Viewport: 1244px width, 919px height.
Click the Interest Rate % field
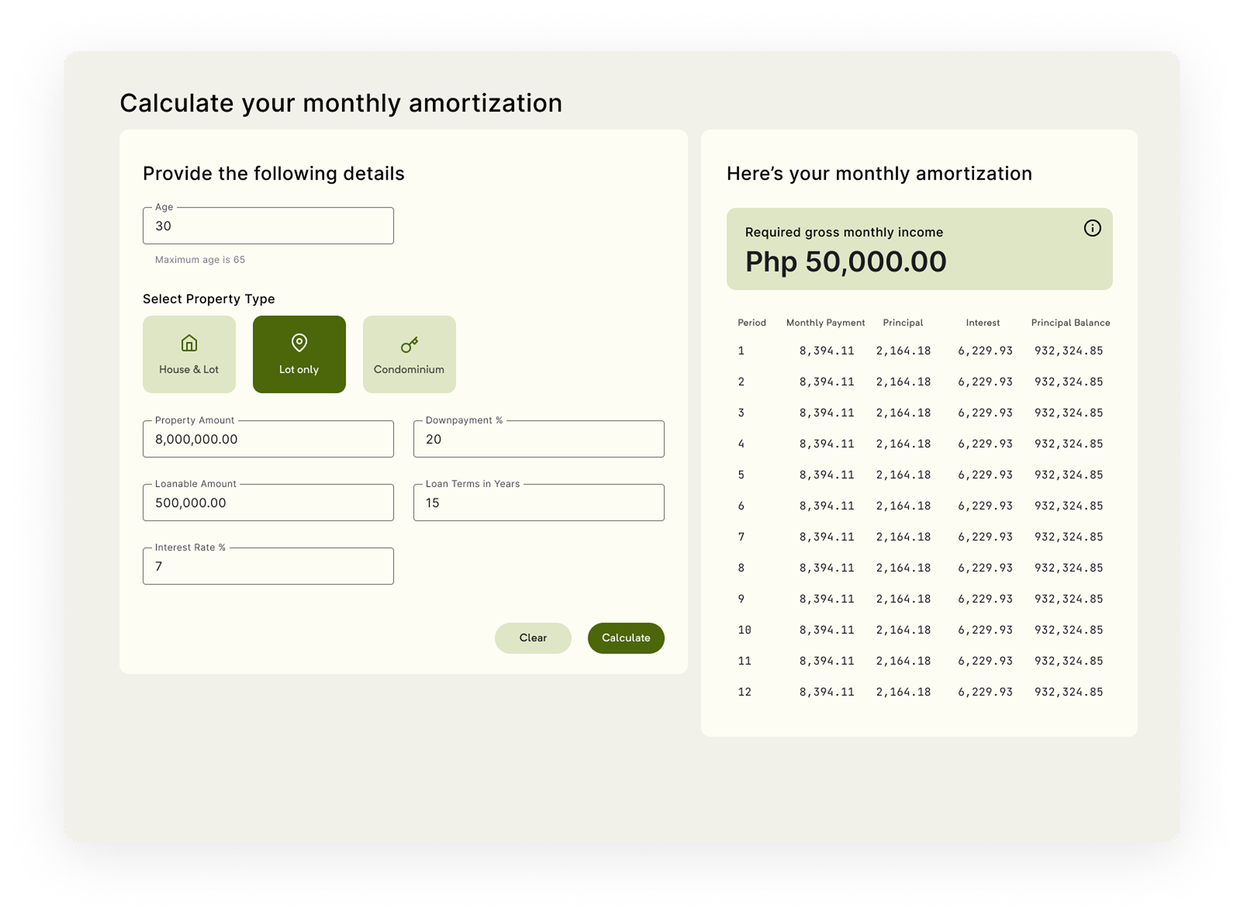click(x=268, y=566)
